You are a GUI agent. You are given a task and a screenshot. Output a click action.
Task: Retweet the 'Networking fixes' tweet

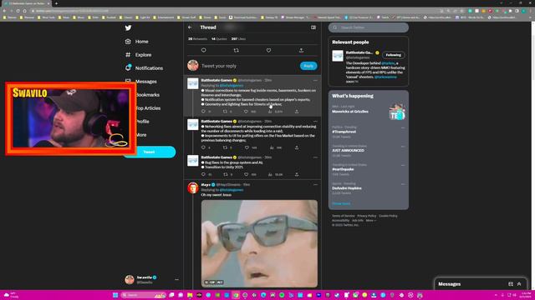[225, 147]
